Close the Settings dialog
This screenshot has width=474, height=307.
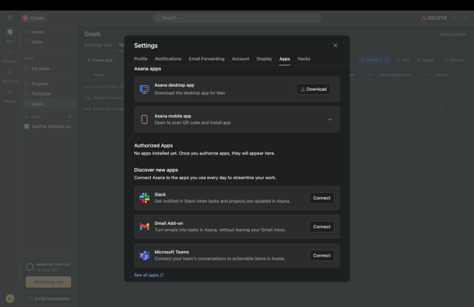click(335, 45)
